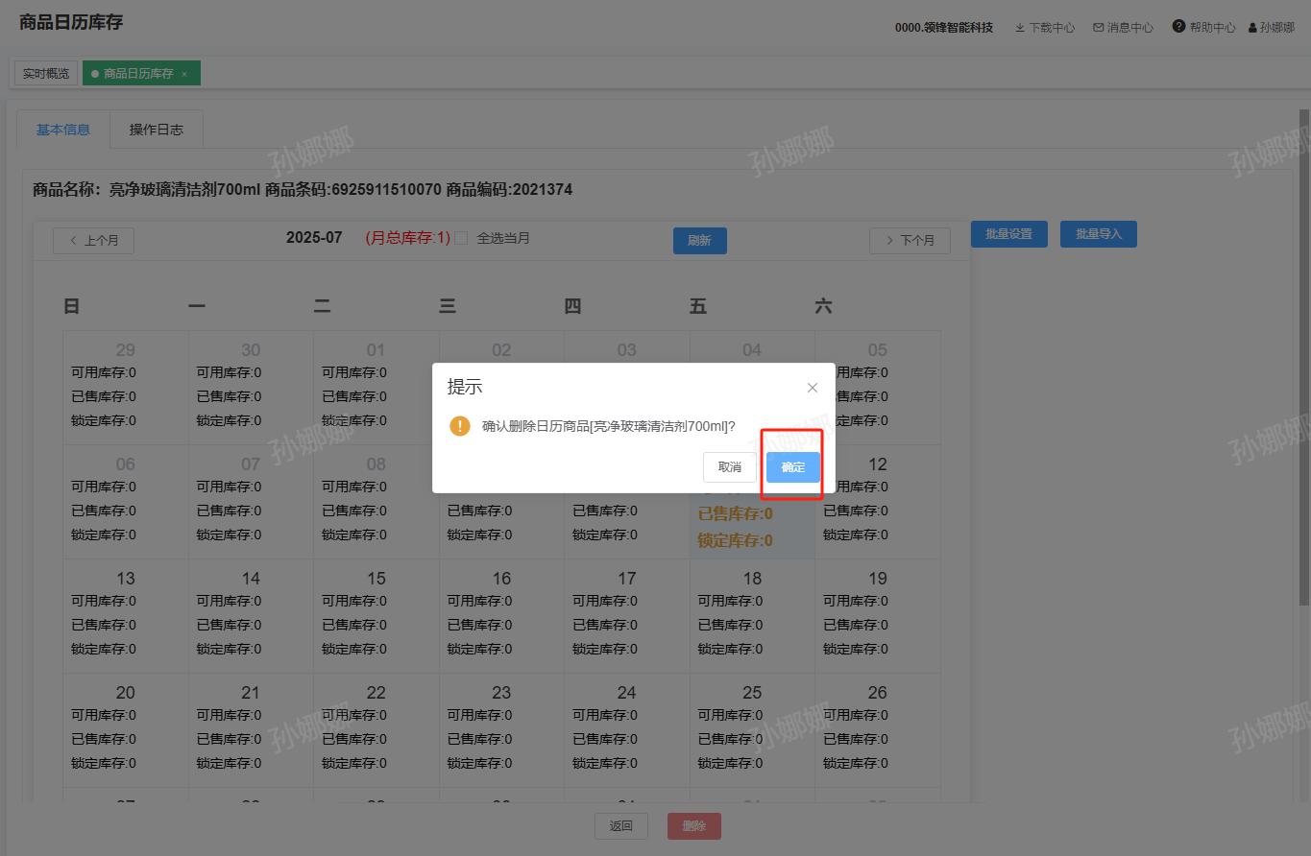The height and width of the screenshot is (856, 1311).
Task: Cancel the delete prompt with 取消
Action: (x=730, y=467)
